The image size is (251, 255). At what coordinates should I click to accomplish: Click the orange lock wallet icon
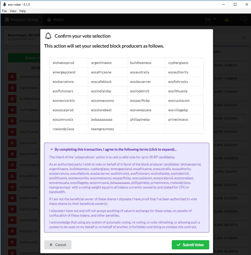click(x=226, y=20)
